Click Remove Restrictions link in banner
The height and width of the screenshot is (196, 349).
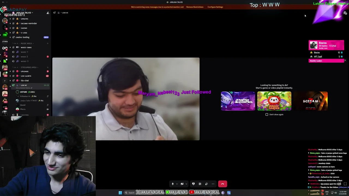pos(195,7)
